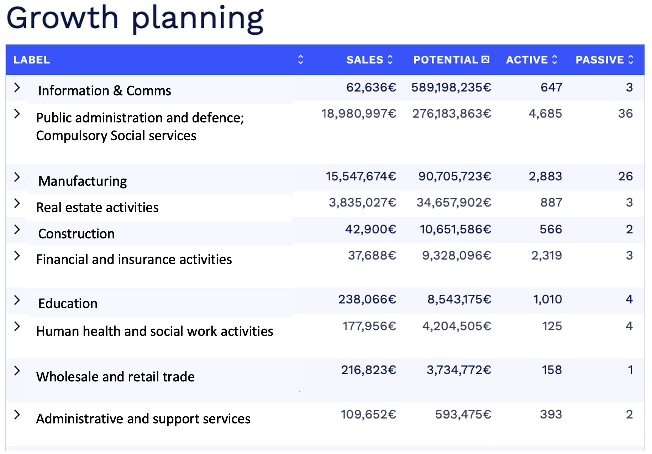Select the Manufacturing label text

83,181
